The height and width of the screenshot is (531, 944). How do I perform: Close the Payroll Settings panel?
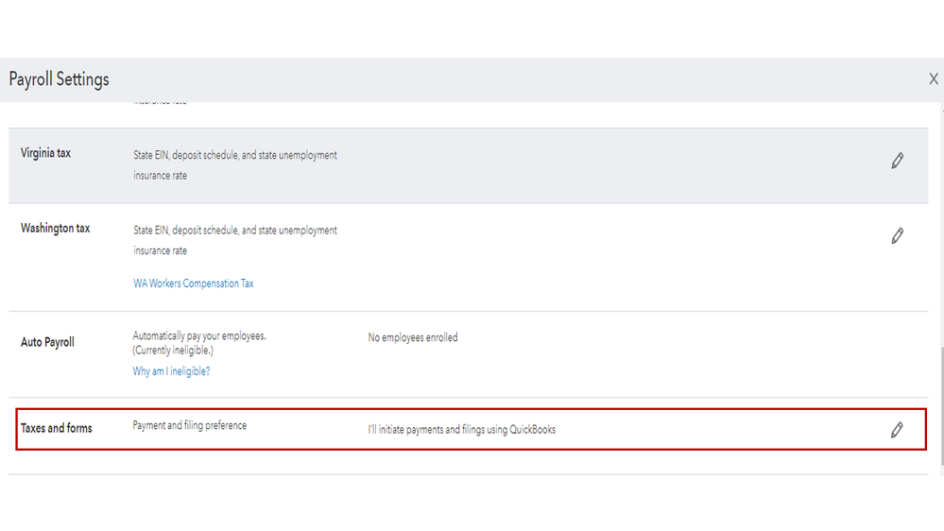(x=933, y=79)
